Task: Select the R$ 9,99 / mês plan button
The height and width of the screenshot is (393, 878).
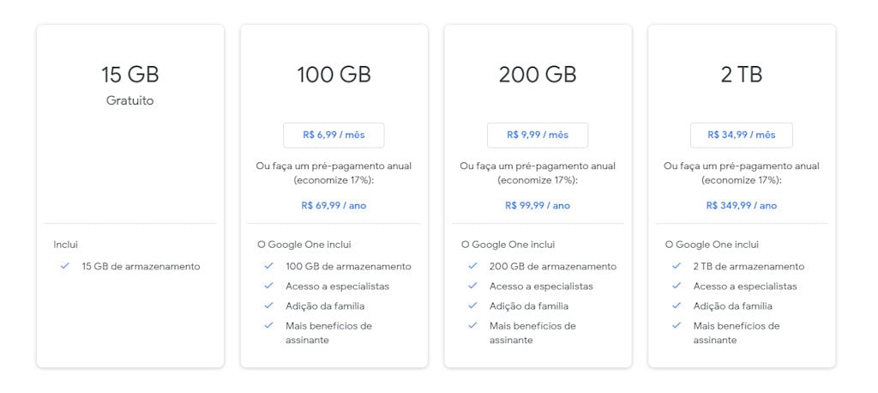Action: point(538,135)
